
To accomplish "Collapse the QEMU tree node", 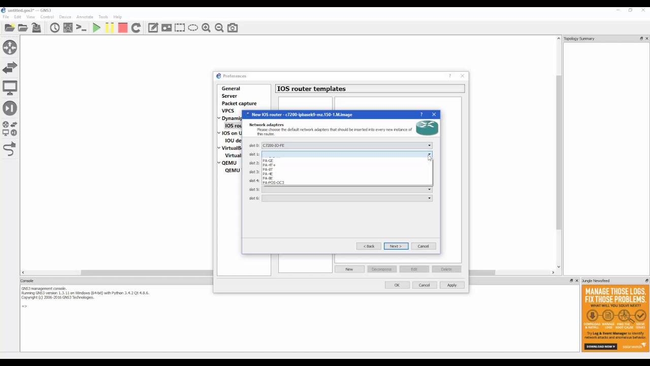I will (219, 163).
